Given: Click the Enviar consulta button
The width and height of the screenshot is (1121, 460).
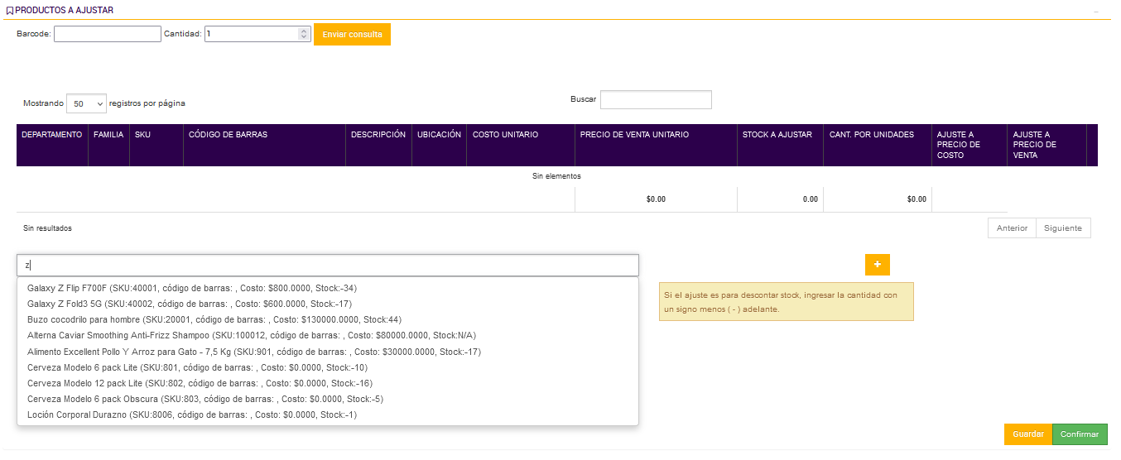Looking at the screenshot, I should click(352, 35).
